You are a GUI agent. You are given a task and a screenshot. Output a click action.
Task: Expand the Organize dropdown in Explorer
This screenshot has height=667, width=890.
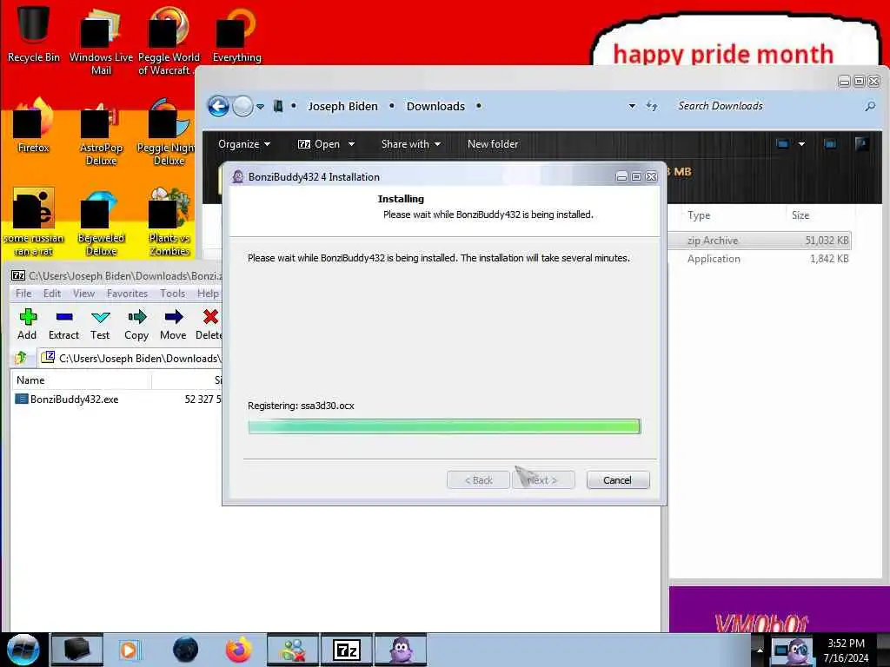(244, 144)
